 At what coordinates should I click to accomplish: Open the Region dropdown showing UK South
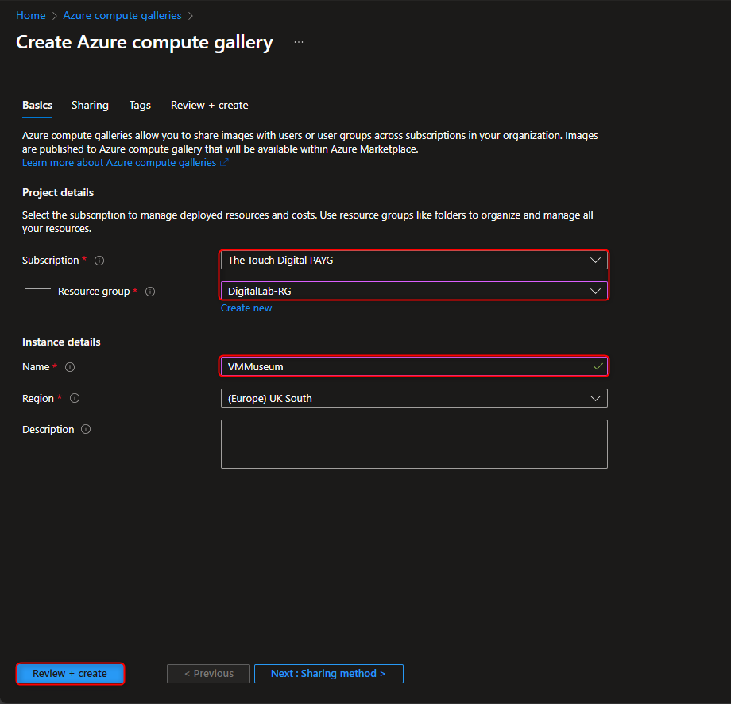click(595, 398)
